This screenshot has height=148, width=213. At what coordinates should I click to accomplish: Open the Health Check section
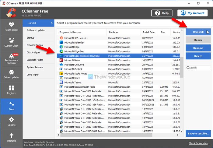pos(12,27)
